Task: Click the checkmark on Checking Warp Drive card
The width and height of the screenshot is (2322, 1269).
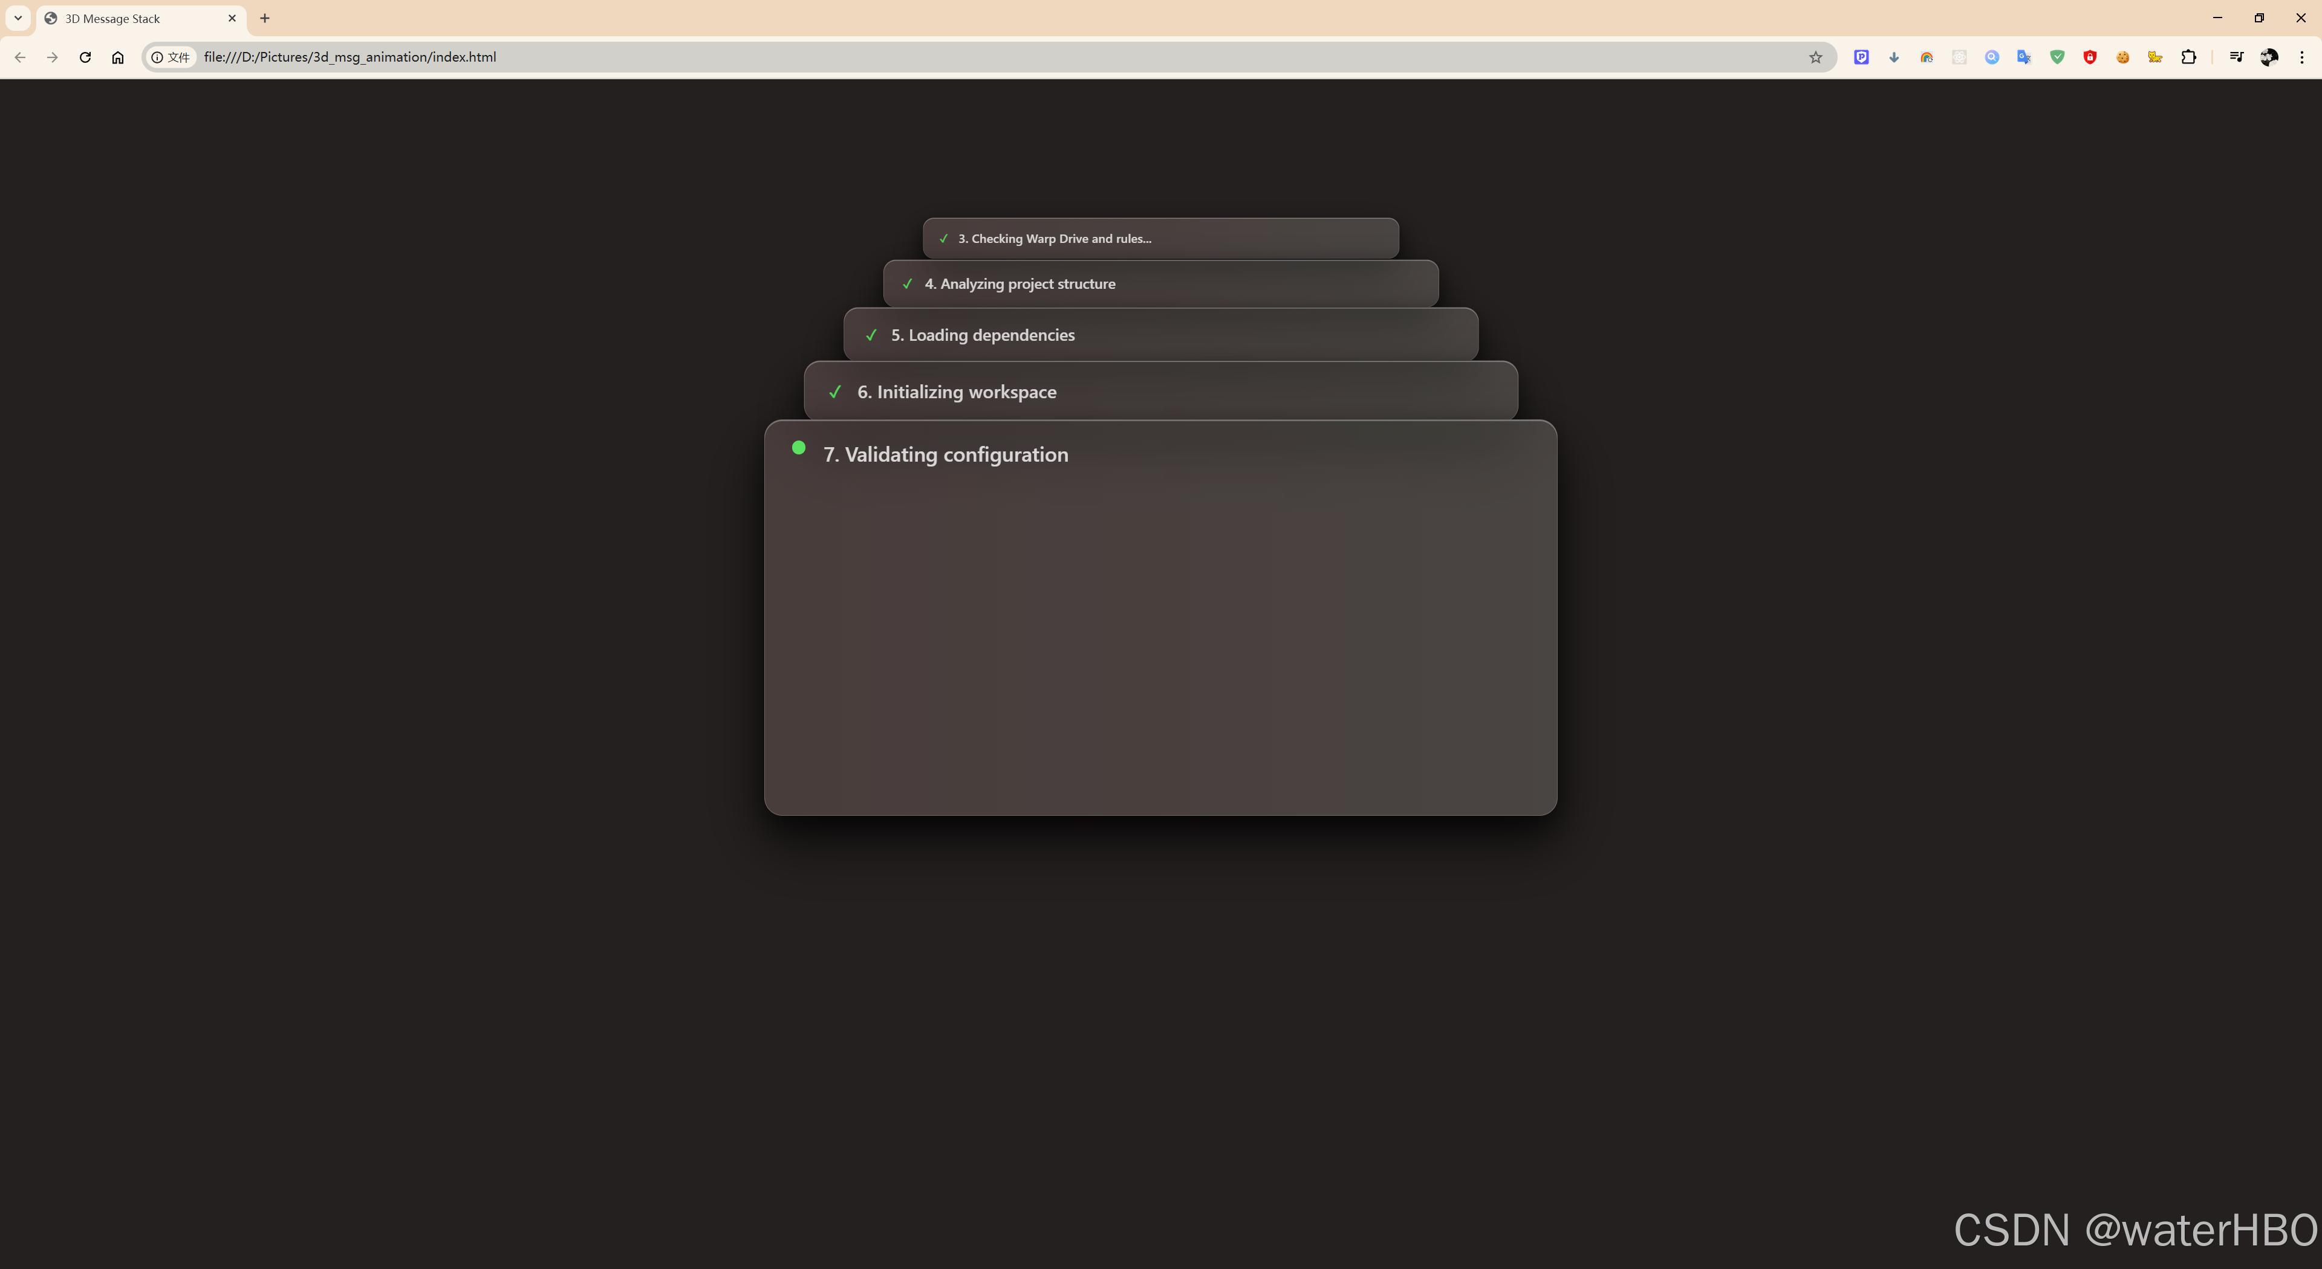Action: pyautogui.click(x=943, y=239)
